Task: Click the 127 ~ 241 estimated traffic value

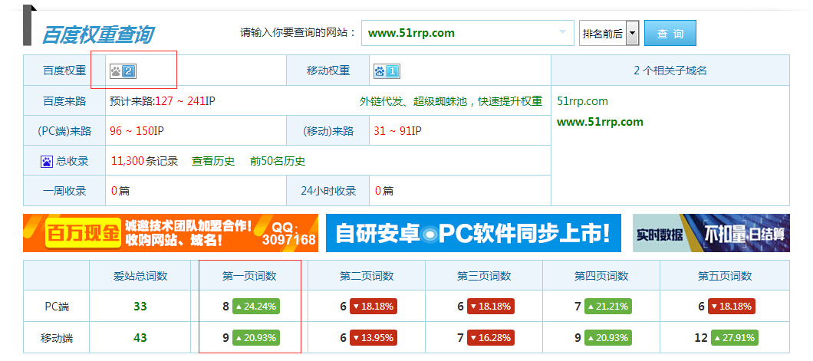Action: [x=179, y=101]
